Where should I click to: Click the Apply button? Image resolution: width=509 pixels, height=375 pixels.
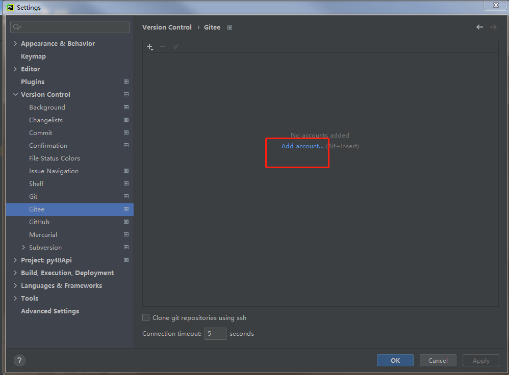(x=481, y=360)
